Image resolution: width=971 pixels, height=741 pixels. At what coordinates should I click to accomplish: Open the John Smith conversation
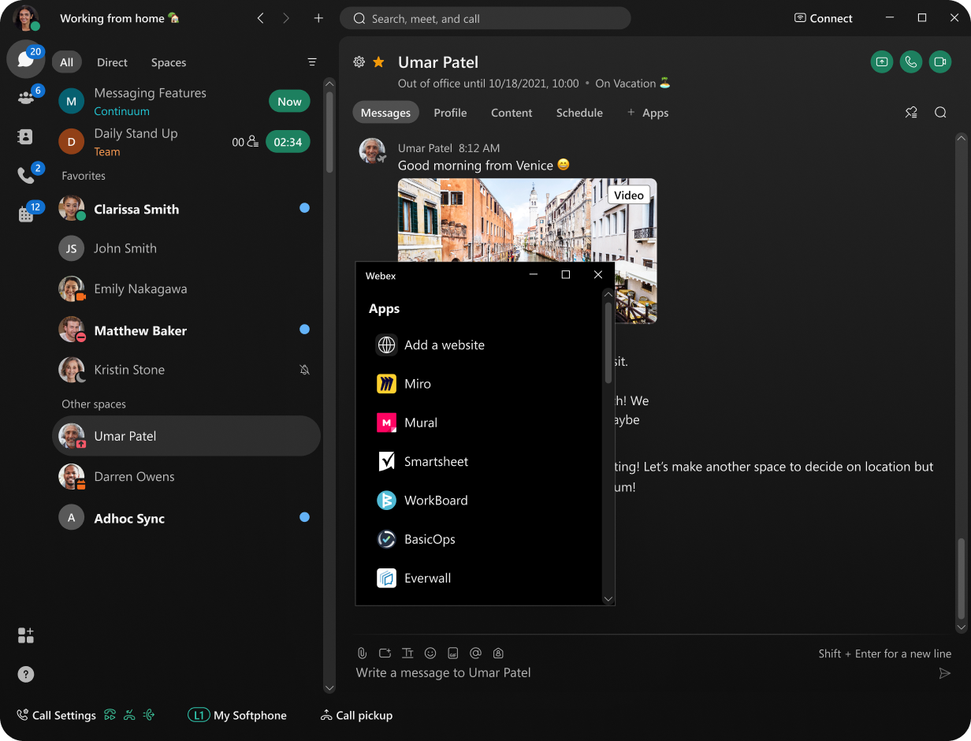(186, 248)
